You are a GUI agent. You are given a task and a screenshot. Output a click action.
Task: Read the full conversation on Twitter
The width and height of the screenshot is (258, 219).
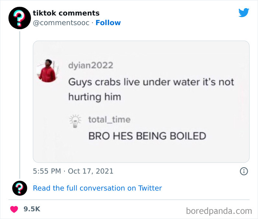pyautogui.click(x=97, y=188)
